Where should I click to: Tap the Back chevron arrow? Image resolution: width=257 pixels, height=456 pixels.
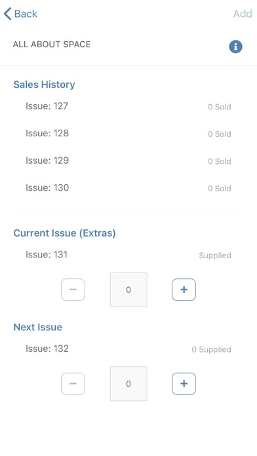tap(8, 14)
